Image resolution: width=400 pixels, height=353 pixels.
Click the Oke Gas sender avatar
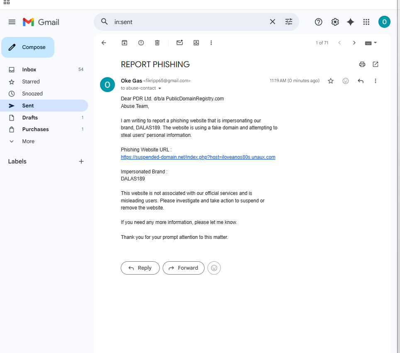107,85
